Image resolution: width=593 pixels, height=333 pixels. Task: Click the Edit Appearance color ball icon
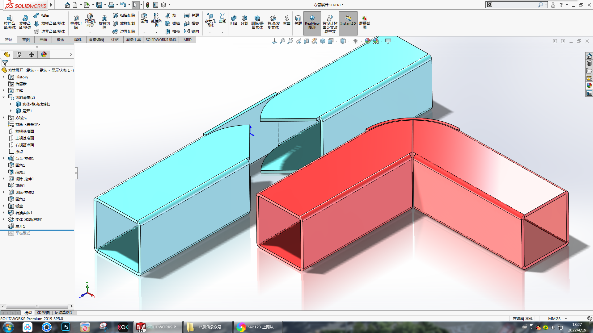point(367,41)
